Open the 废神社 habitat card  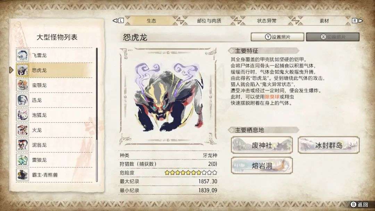pos(262,145)
